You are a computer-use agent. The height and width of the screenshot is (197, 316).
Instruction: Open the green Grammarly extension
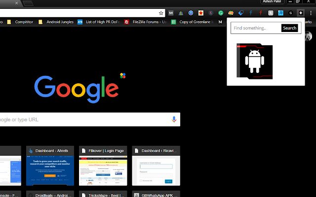tap(221, 13)
